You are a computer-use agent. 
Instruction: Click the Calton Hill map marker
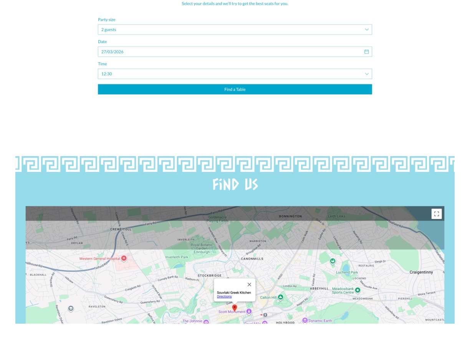coord(281,297)
